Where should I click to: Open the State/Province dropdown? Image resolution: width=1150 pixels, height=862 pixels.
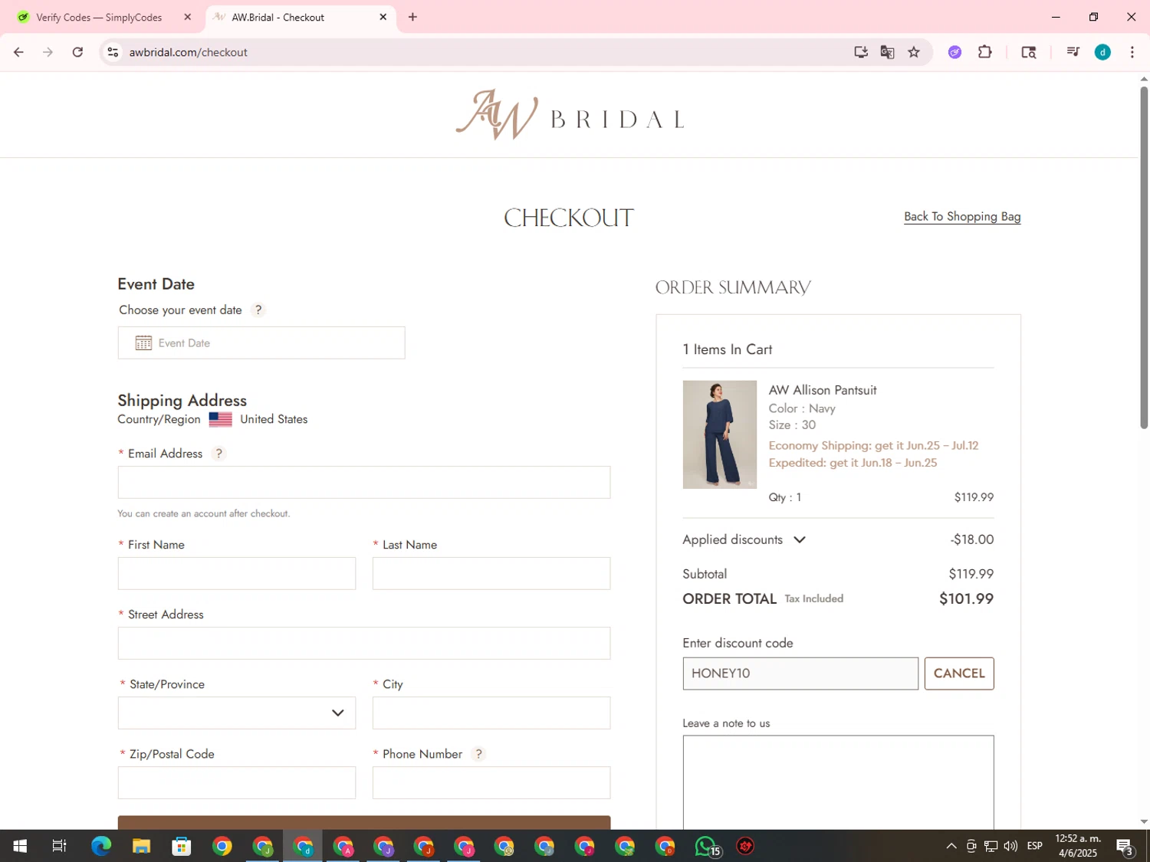237,713
